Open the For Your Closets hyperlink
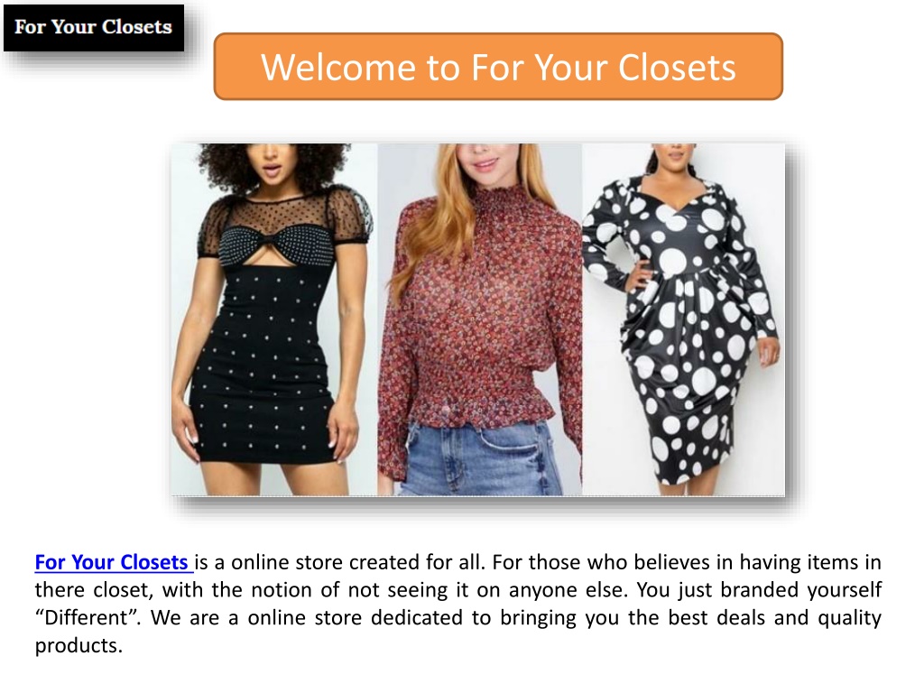Viewport: 924px width, 693px height. point(111,562)
